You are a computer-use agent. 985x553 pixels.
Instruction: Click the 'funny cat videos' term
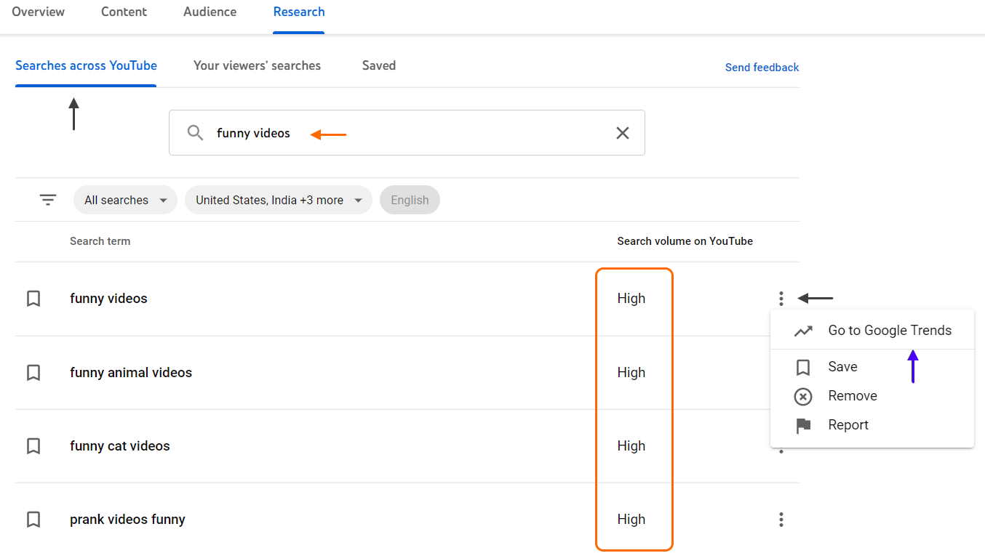point(120,446)
